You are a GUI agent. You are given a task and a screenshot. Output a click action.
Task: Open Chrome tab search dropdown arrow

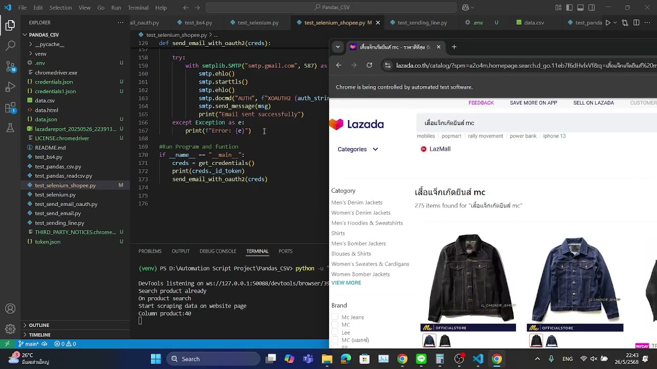338,47
